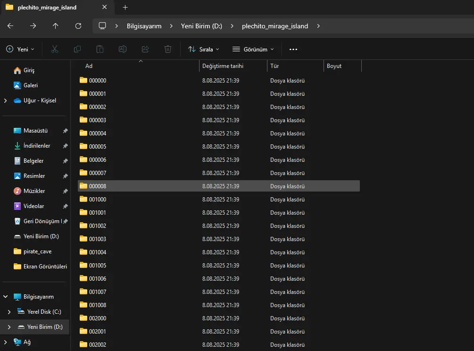474x351 pixels.
Task: Select folder 000006
Action: (219, 159)
